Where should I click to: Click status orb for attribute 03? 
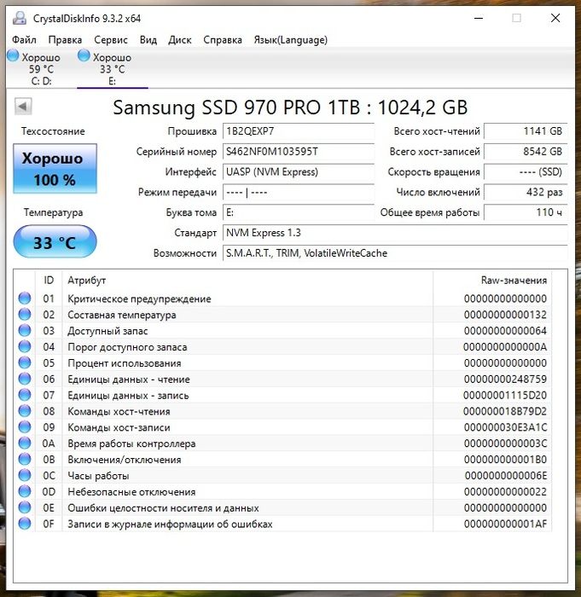(x=25, y=330)
